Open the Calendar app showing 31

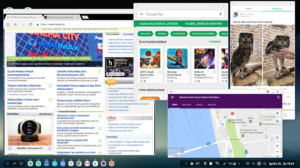pos(46,163)
